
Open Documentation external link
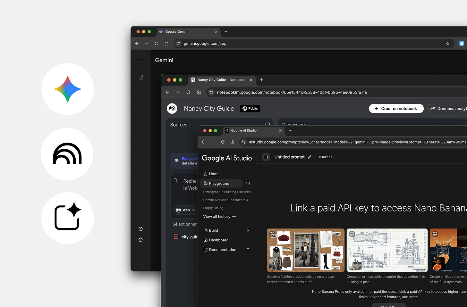pyautogui.click(x=226, y=250)
